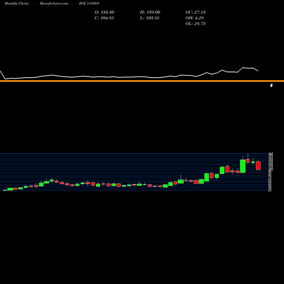Select the low value L: 103.55
The width and height of the screenshot is (284, 284).
(x=150, y=18)
